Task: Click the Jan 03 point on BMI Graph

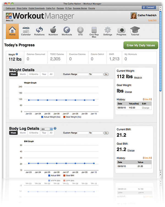Action: (29, 163)
